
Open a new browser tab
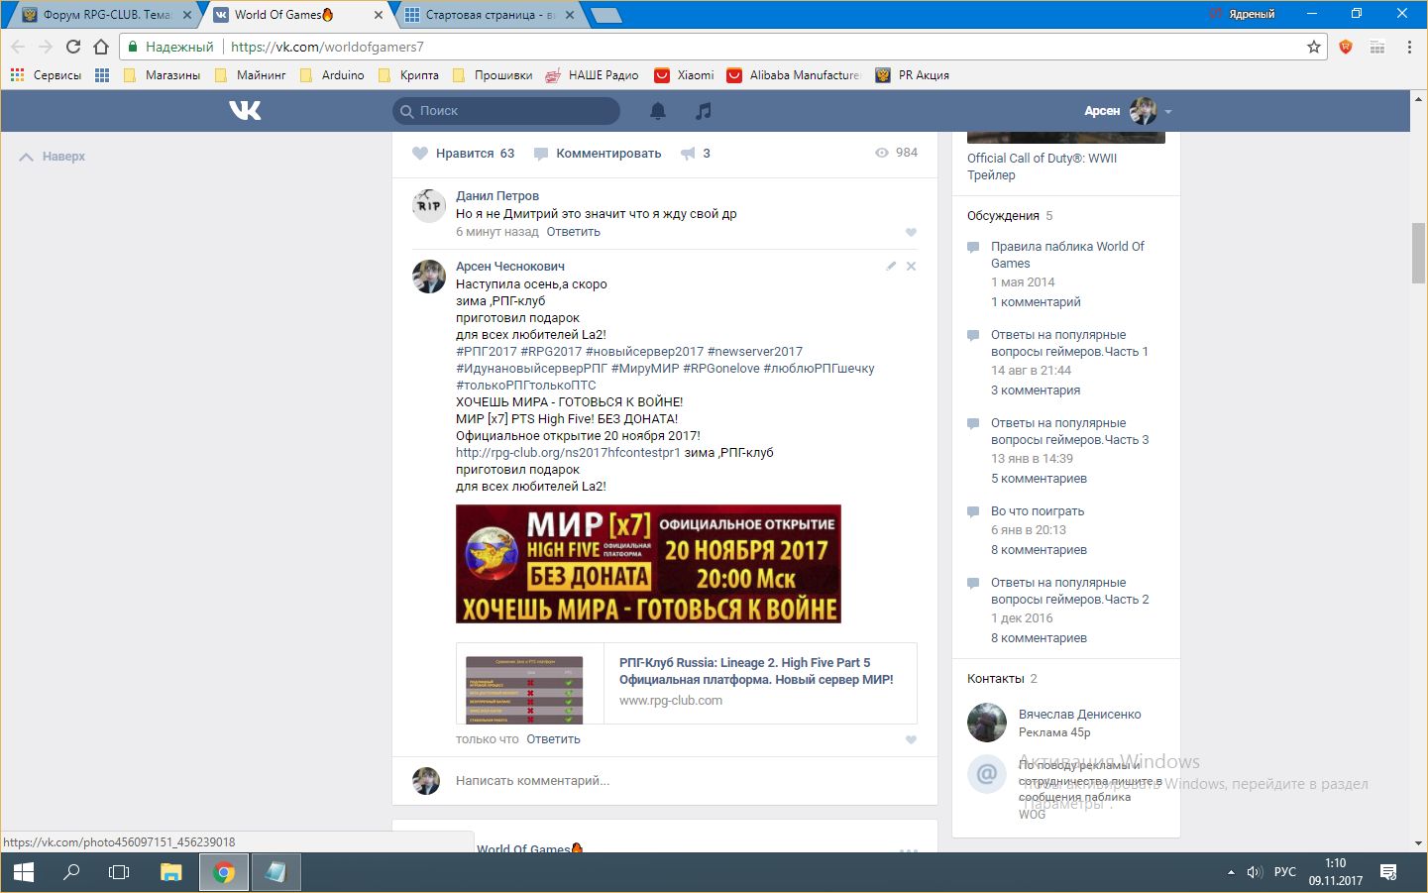tap(605, 15)
